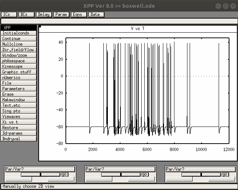
Task: Click the first Par/Var? input field
Action: pyautogui.click(x=40, y=169)
